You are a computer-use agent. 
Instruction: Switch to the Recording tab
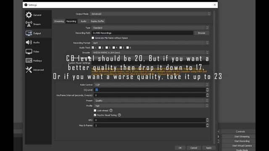[x=71, y=21]
